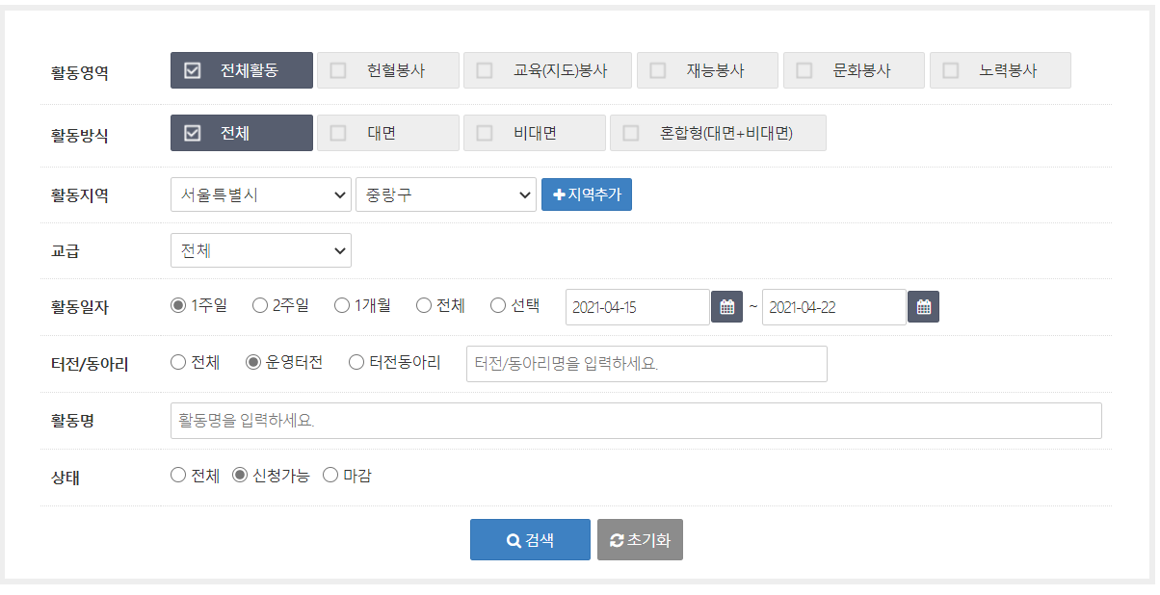Click the 2021-04-15 start date field
This screenshot has height=595, width=1160.
coord(637,307)
